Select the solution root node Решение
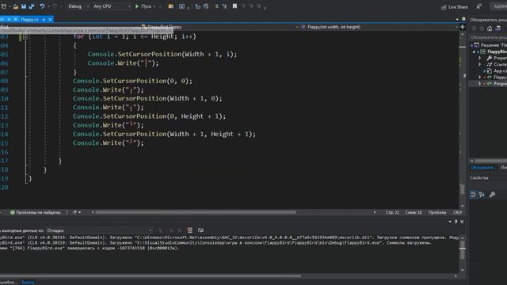507x285 pixels. point(494,45)
